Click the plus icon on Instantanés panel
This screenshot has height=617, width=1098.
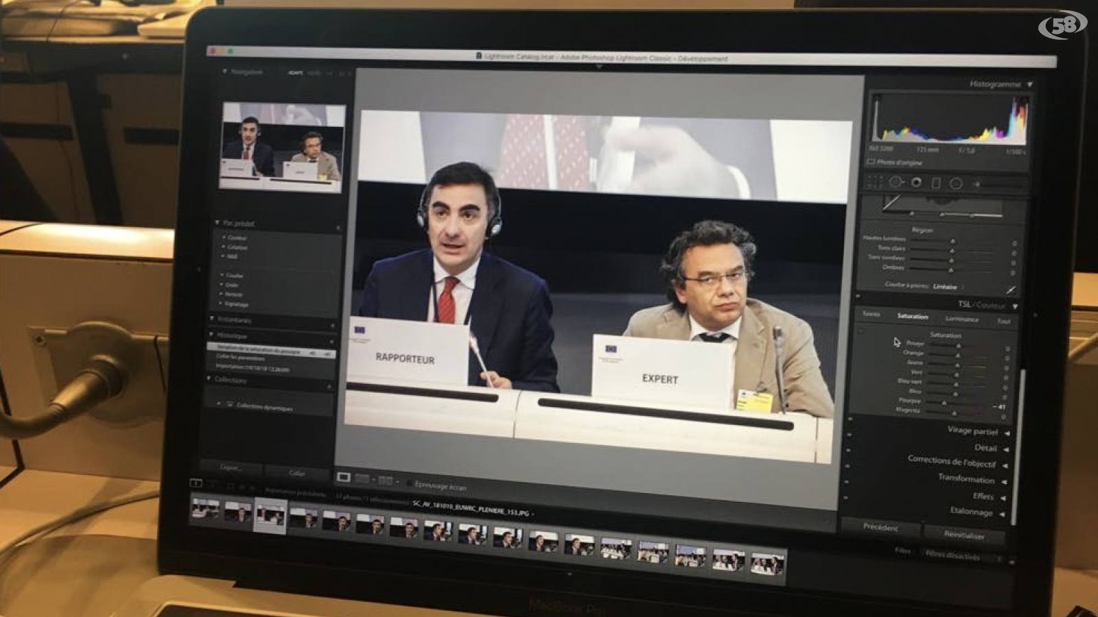pyautogui.click(x=334, y=325)
